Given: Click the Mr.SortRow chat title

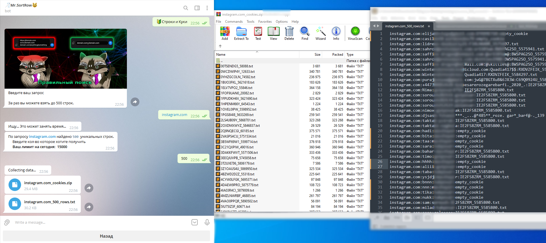Looking at the screenshot, I should tap(21, 5).
